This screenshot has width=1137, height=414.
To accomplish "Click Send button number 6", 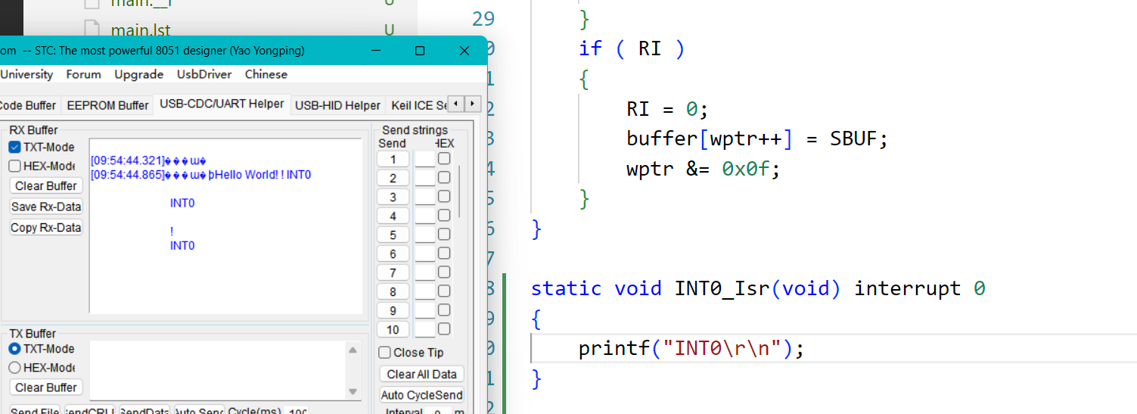I will (x=393, y=254).
